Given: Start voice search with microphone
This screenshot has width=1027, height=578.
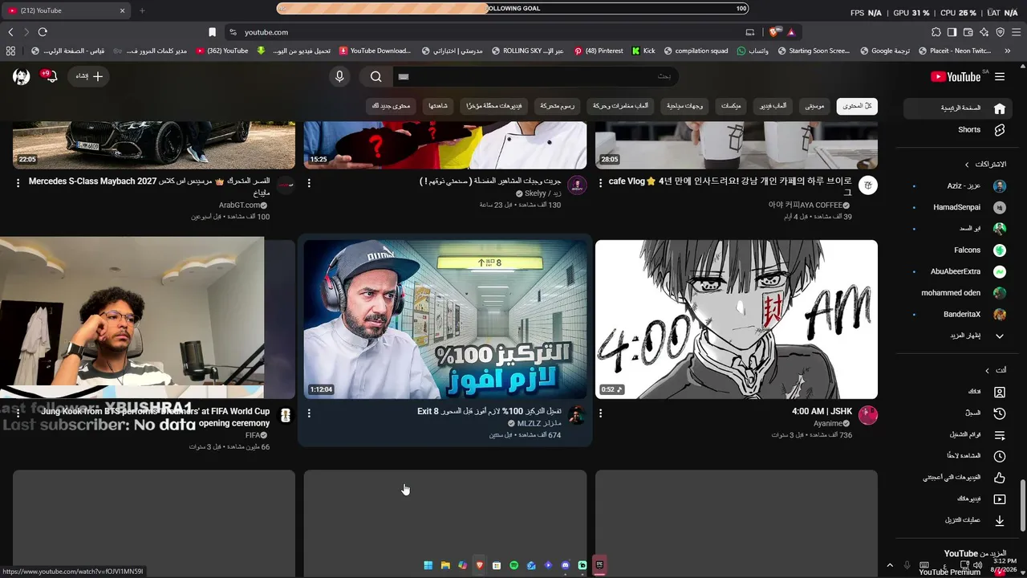Looking at the screenshot, I should pos(339,76).
